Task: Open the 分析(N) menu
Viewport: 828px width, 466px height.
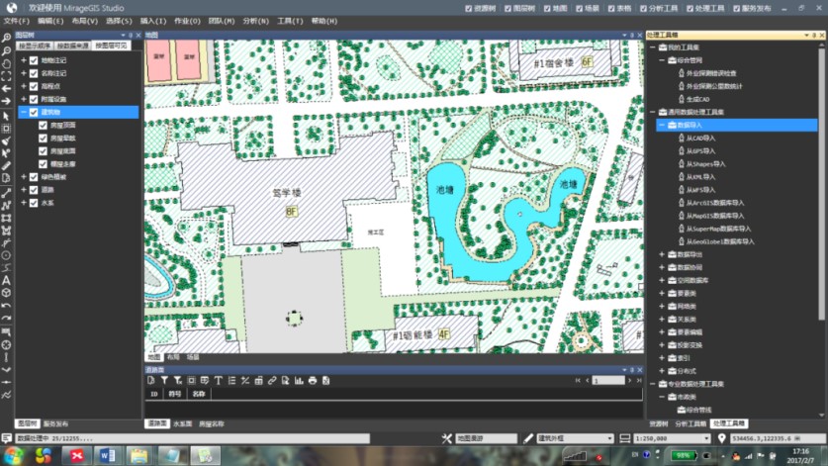Action: [x=253, y=21]
